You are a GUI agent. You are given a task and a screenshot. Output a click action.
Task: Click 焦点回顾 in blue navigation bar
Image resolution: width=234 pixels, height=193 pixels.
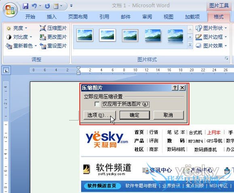pos(195,186)
